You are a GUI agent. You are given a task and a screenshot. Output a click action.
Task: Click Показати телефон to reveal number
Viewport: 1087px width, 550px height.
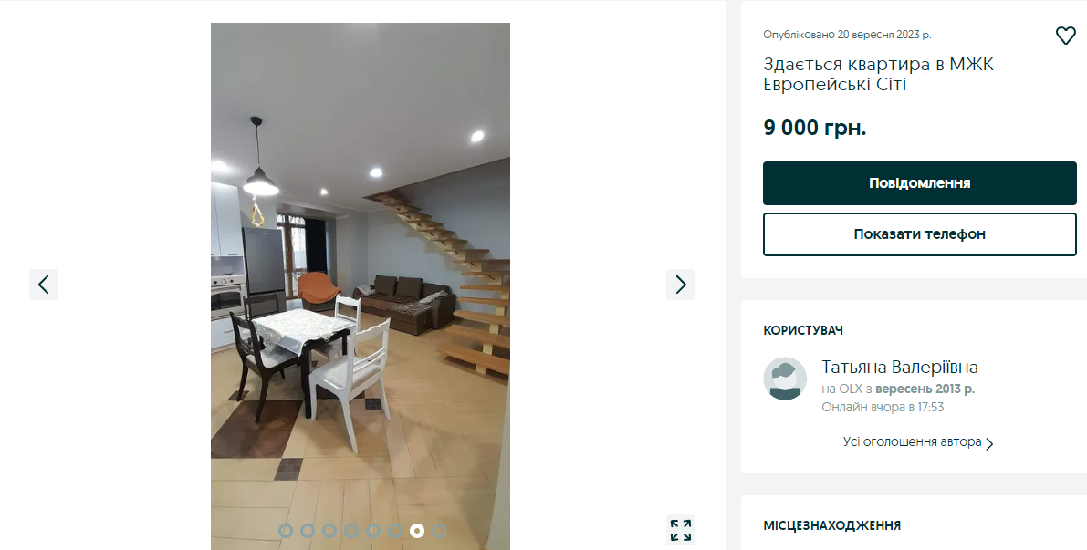[919, 234]
